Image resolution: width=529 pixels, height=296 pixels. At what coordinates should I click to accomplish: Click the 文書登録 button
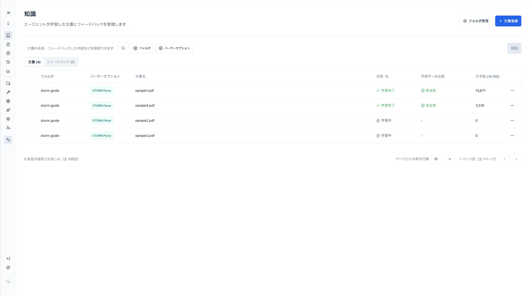pos(508,21)
